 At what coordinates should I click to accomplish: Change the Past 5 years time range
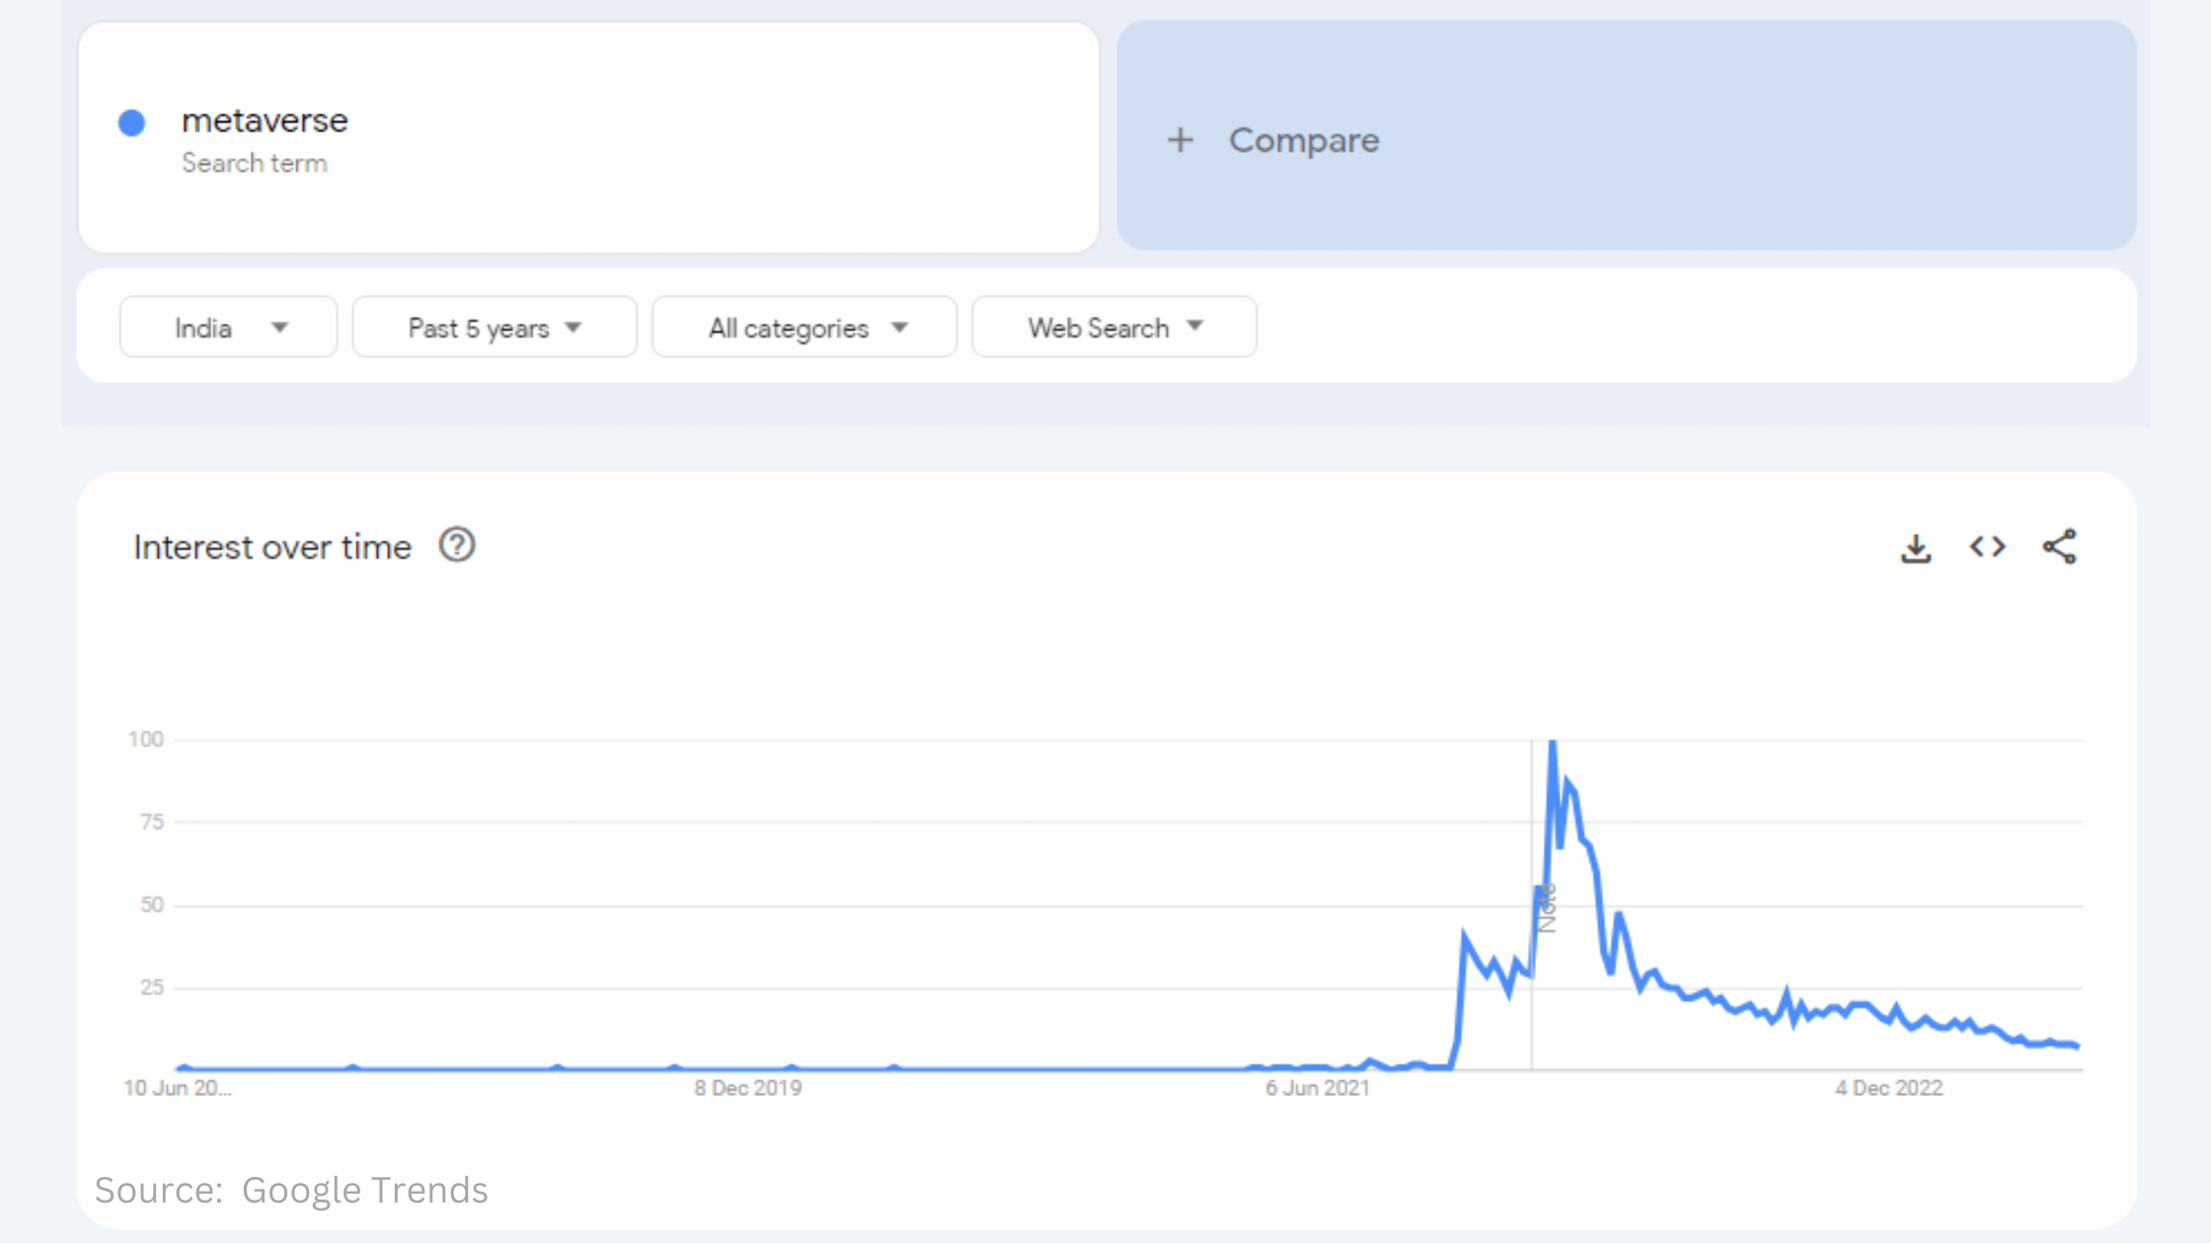point(494,327)
